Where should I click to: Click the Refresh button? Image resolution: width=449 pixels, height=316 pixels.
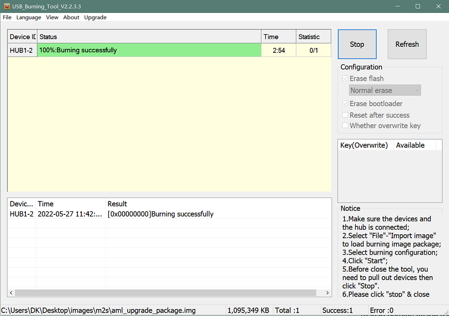[x=407, y=44]
